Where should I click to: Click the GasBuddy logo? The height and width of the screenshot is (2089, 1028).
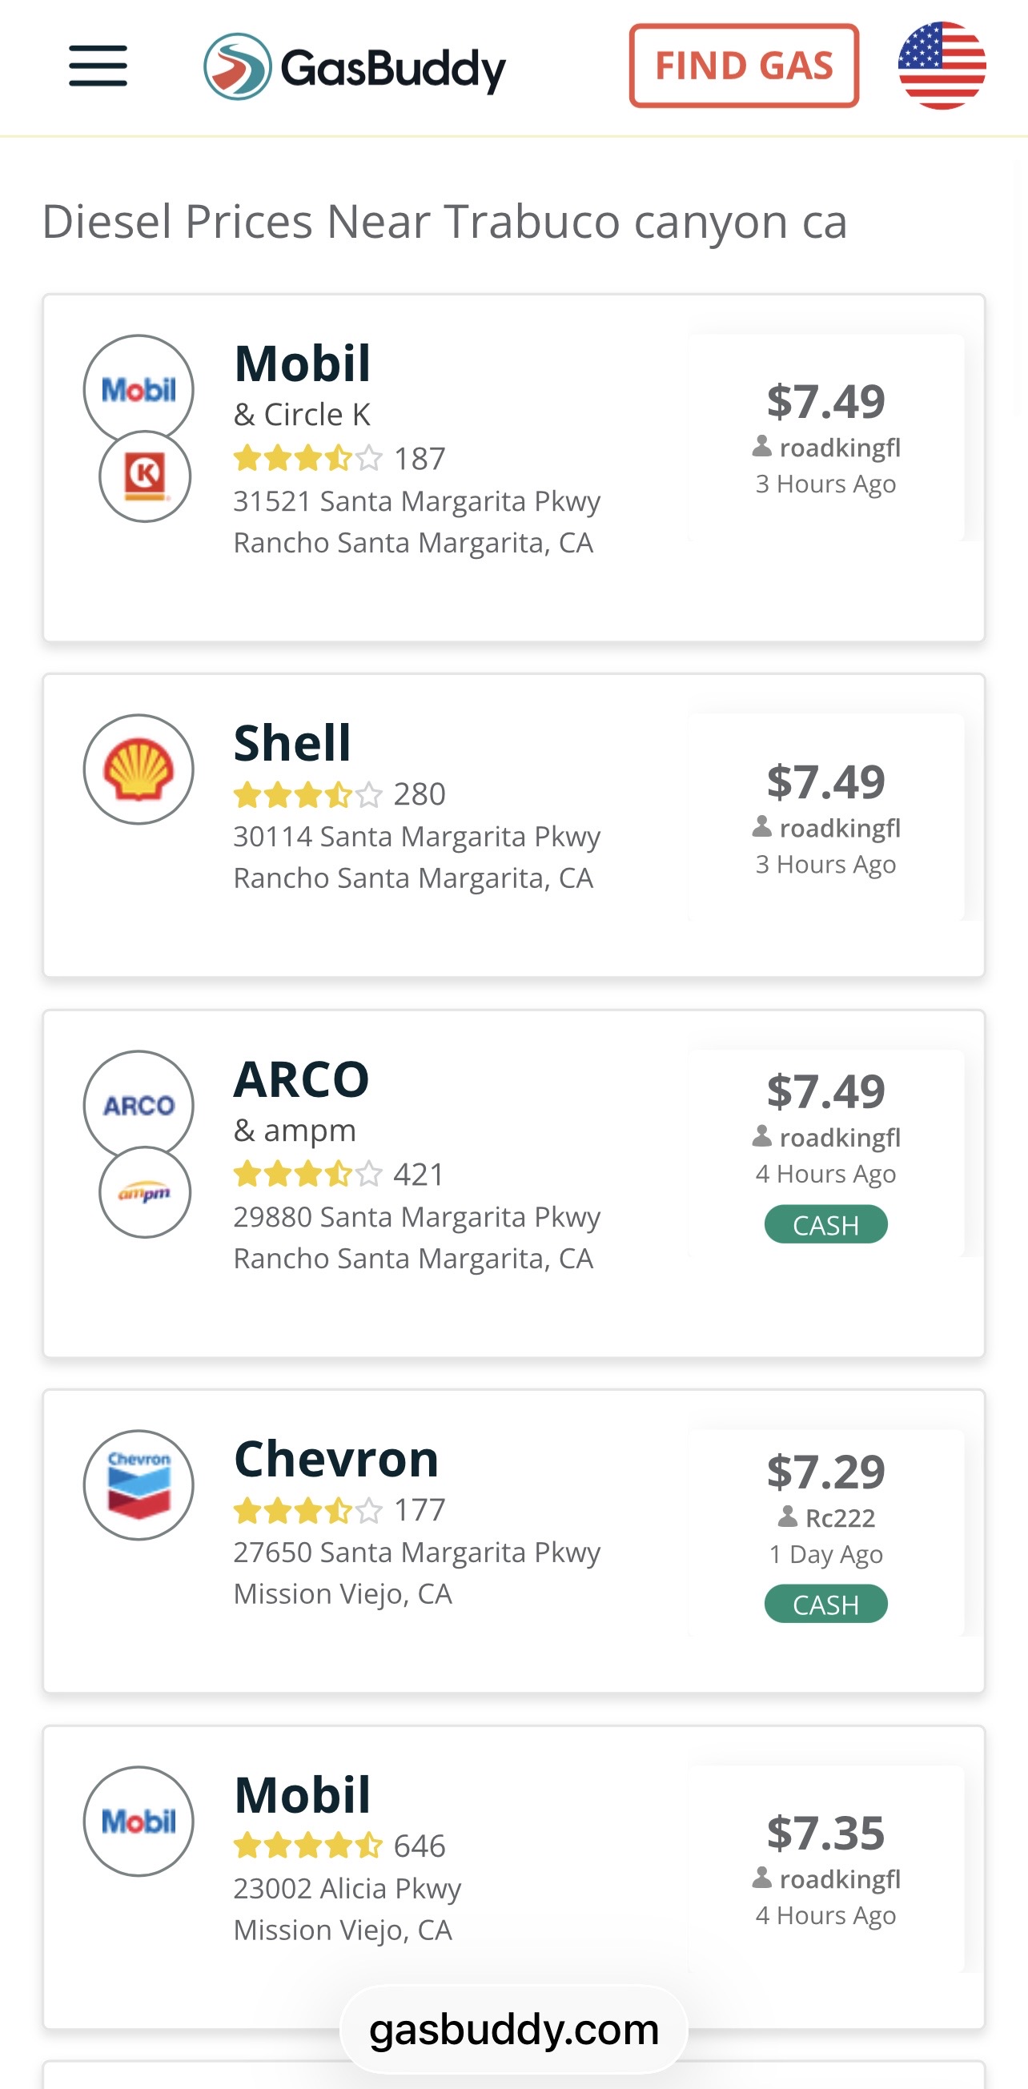click(355, 66)
